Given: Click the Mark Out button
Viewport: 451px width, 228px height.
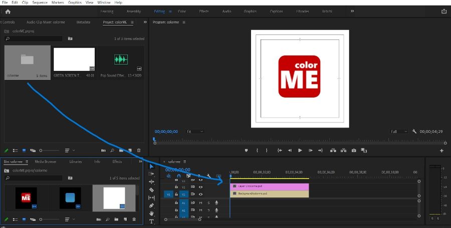Looking at the screenshot, I should (267, 150).
